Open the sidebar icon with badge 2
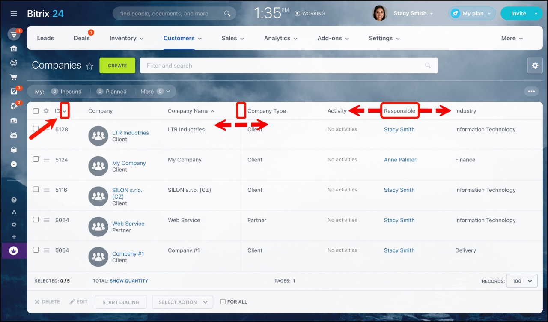 14,106
